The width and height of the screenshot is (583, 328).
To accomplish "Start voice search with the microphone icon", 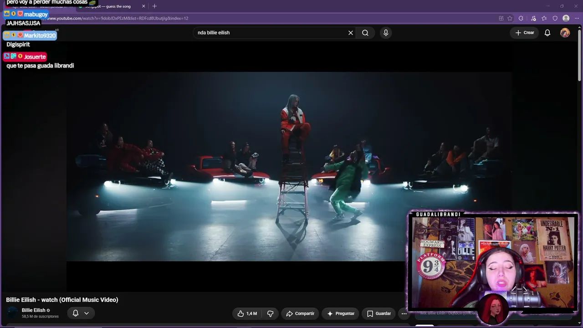I will (386, 33).
